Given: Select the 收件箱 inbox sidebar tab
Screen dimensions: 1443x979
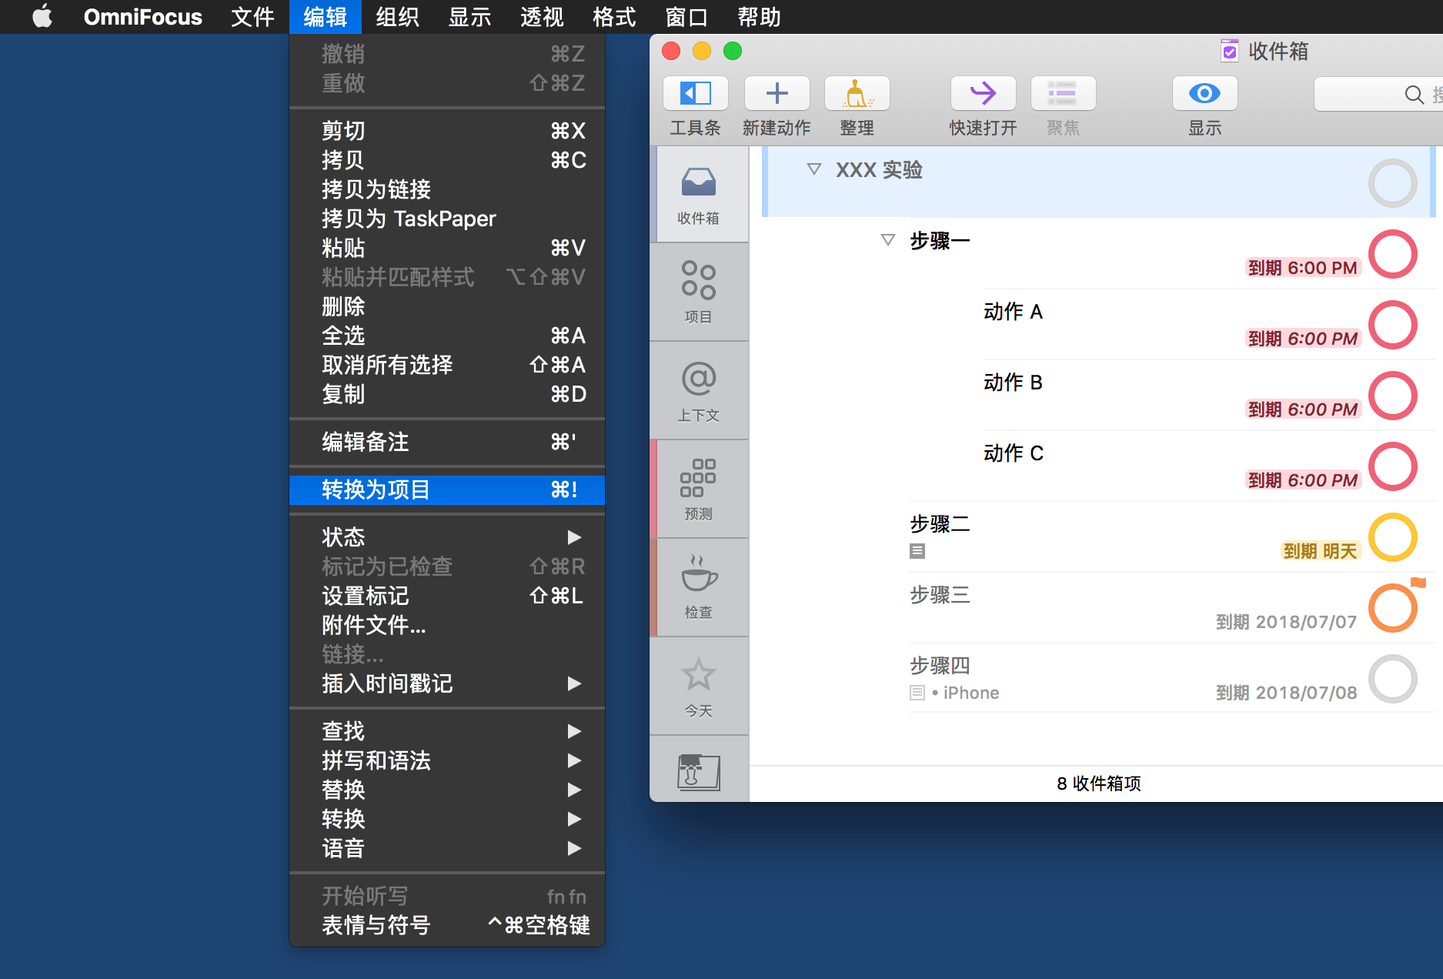Looking at the screenshot, I should [699, 194].
